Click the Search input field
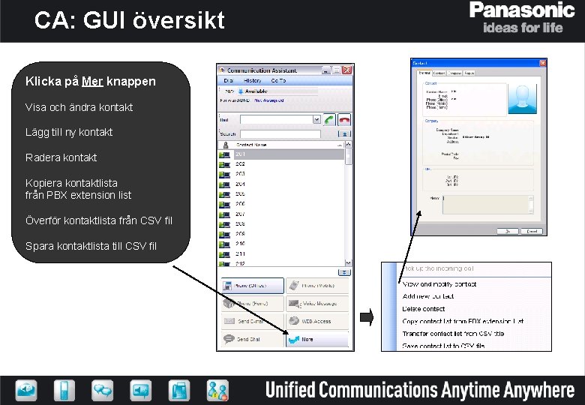 pos(280,134)
